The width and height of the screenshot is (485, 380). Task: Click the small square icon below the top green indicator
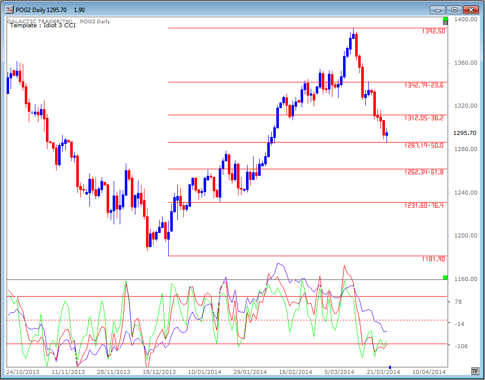tap(445, 23)
